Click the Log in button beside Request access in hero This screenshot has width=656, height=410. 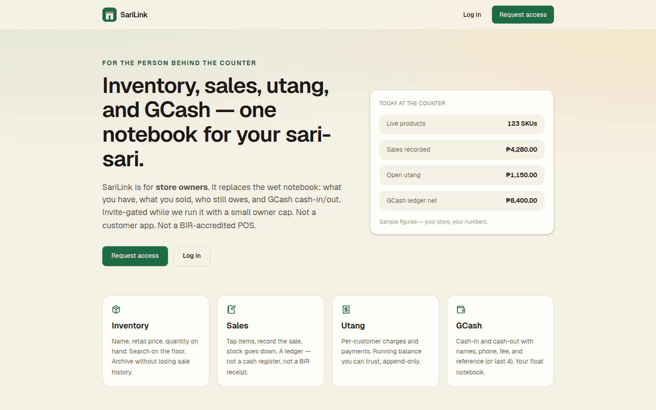click(192, 256)
